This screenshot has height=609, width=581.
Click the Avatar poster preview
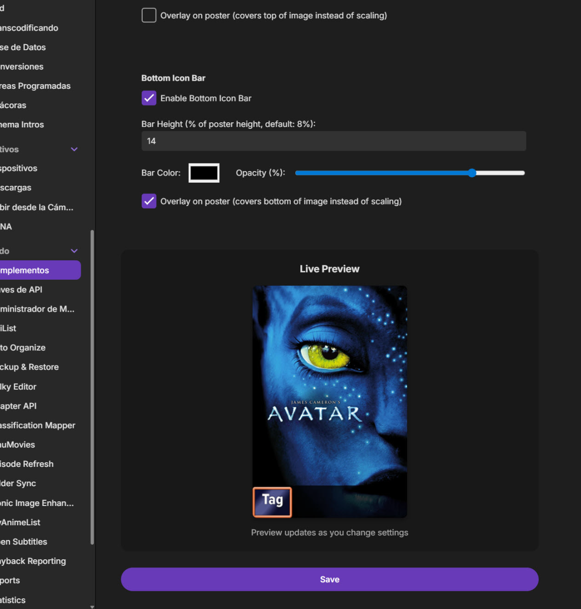329,401
